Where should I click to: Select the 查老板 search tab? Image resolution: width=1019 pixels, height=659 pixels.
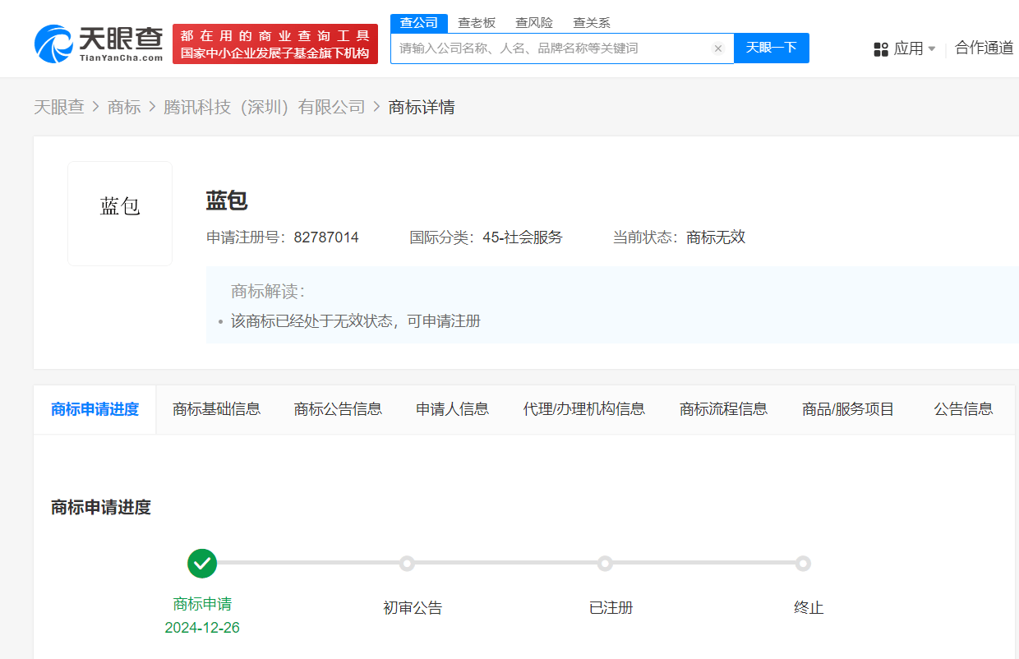pos(477,23)
